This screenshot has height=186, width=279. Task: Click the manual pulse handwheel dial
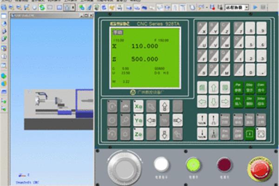click(125, 168)
